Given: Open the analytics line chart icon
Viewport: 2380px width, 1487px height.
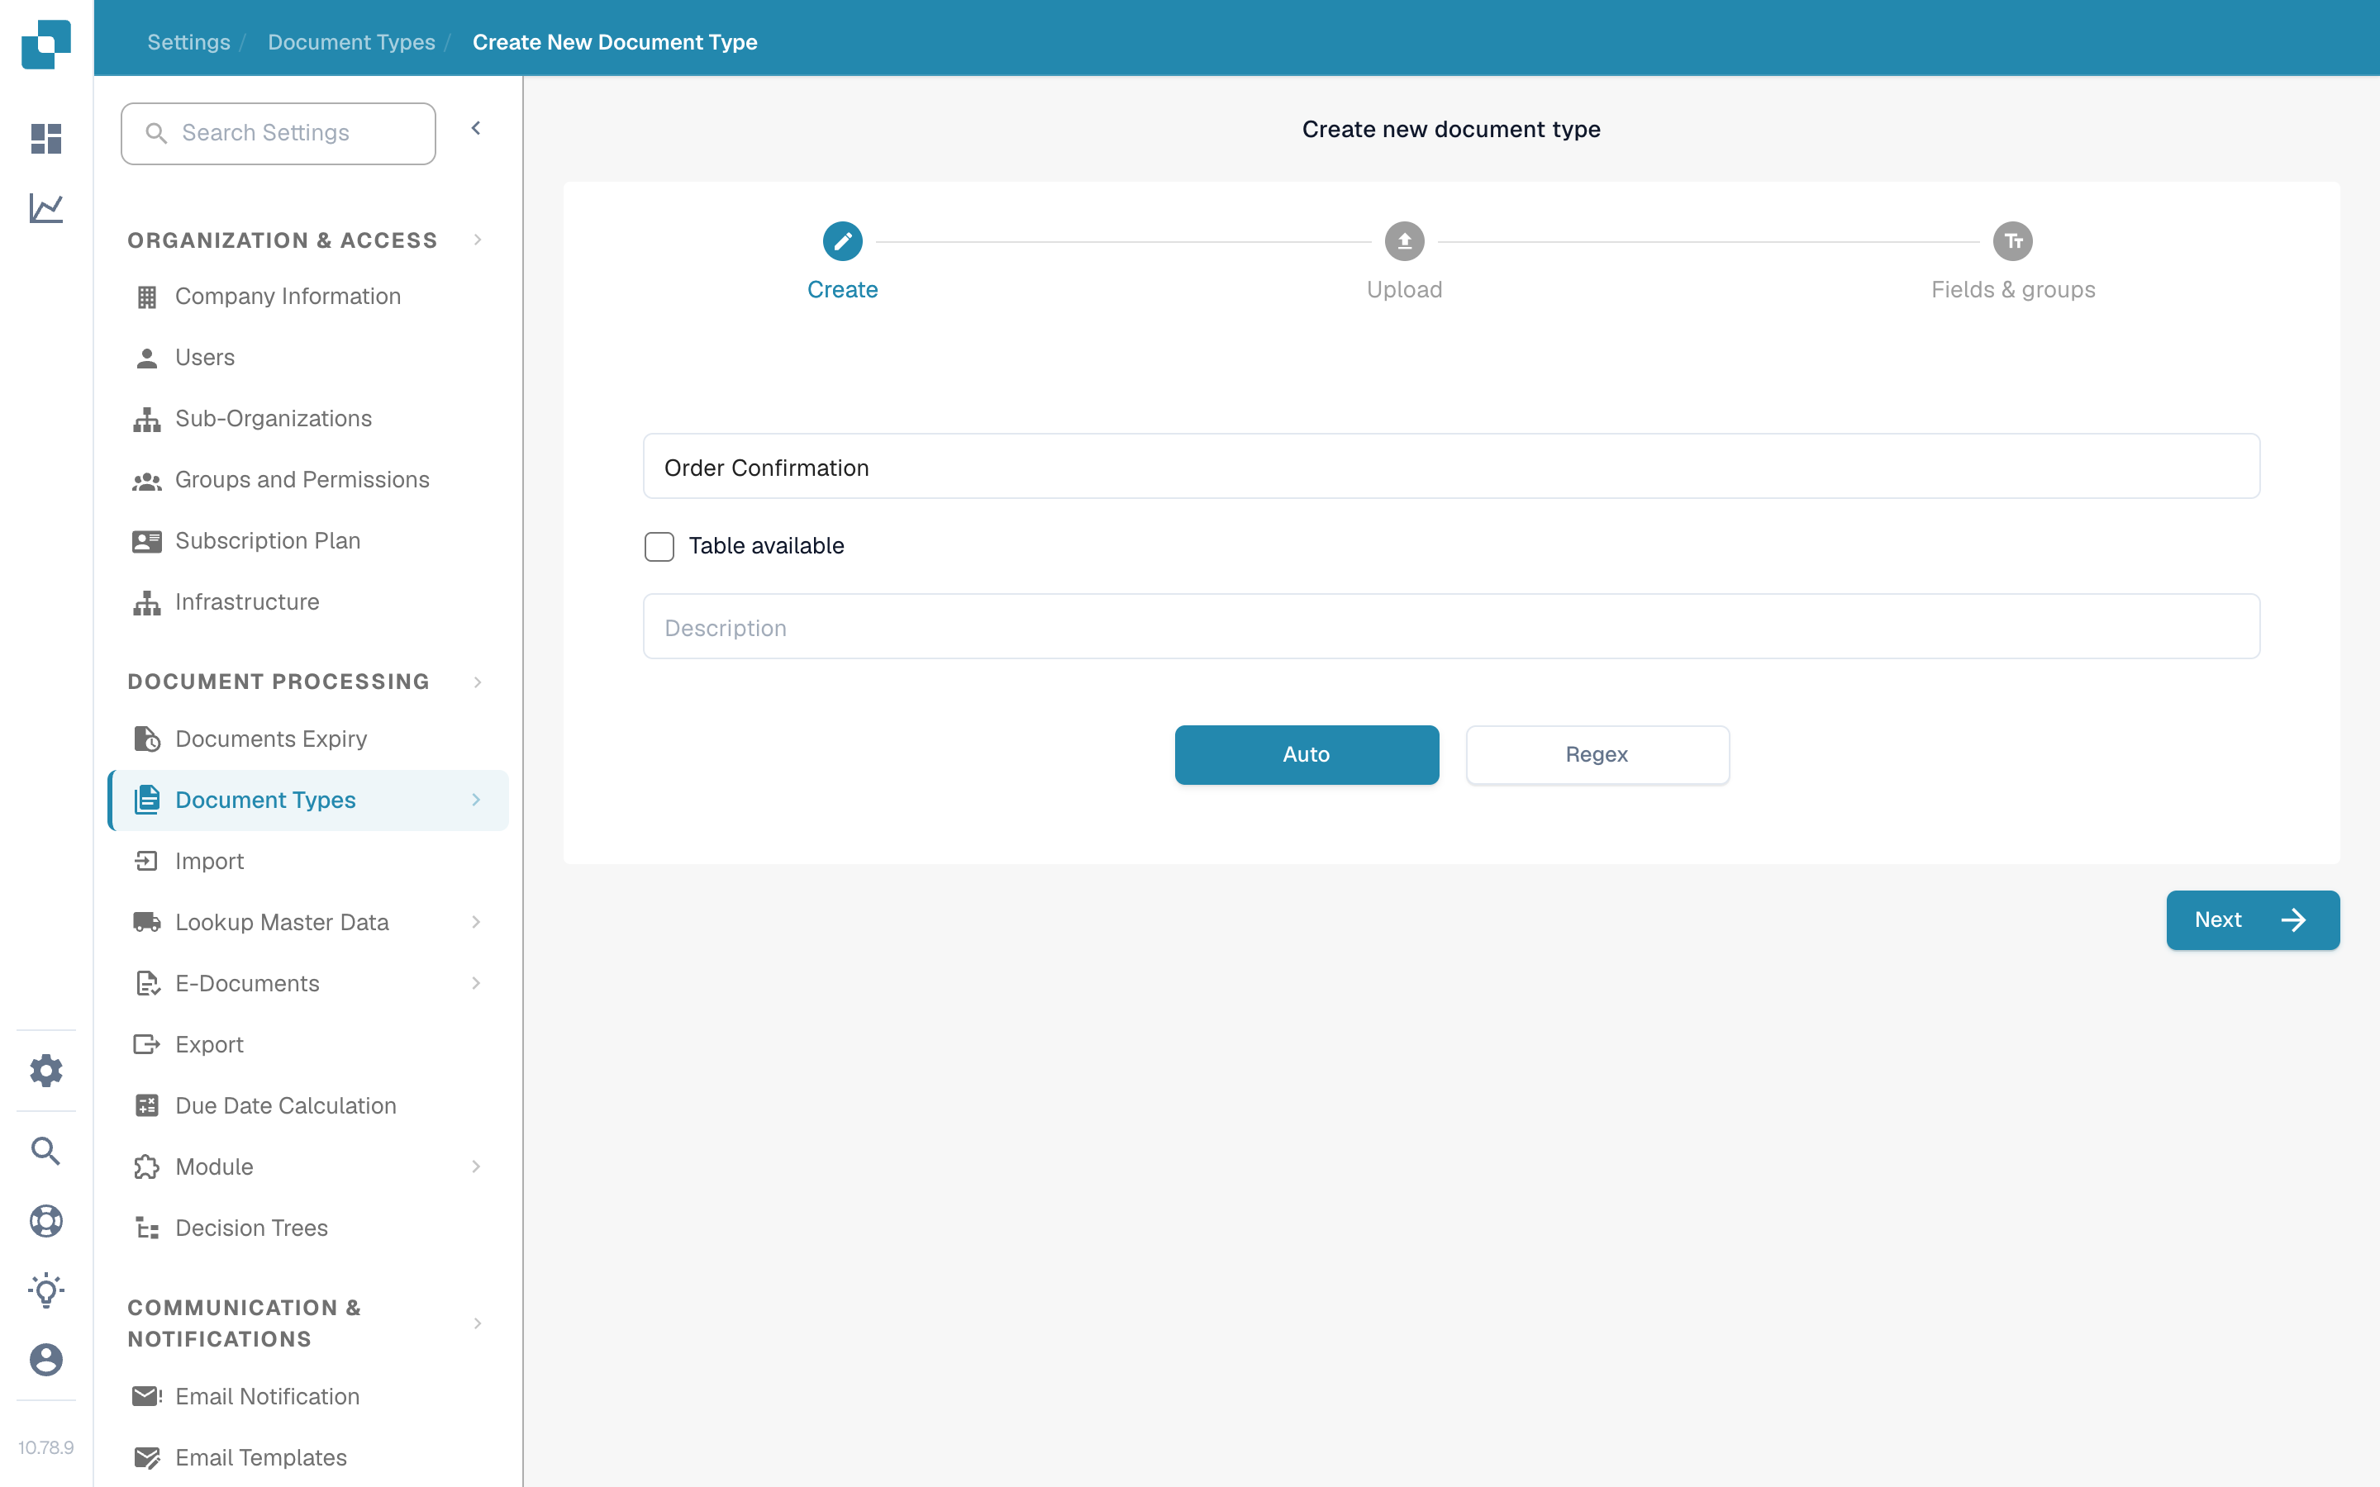Looking at the screenshot, I should click(x=46, y=208).
